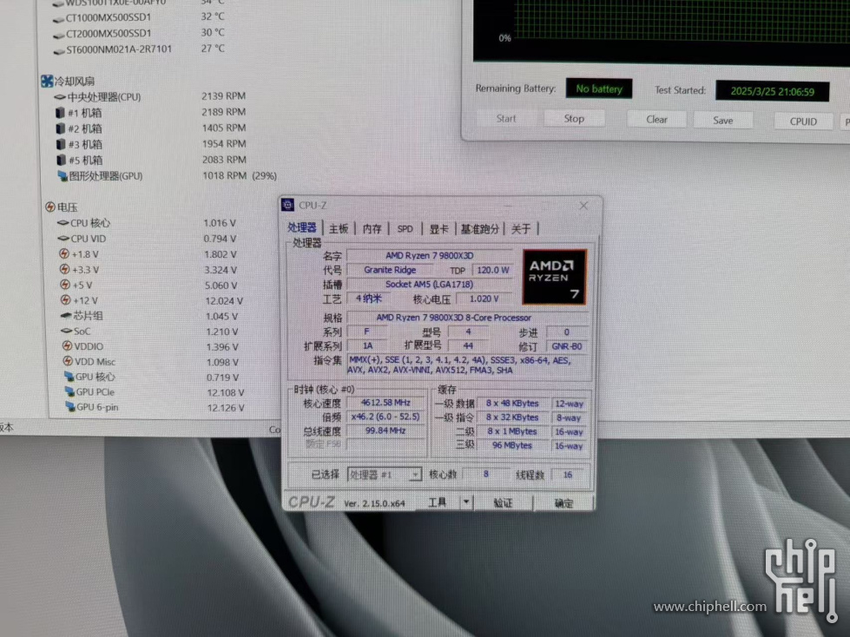This screenshot has width=850, height=637.
Task: Click the Clear button in the test window
Action: 656,119
